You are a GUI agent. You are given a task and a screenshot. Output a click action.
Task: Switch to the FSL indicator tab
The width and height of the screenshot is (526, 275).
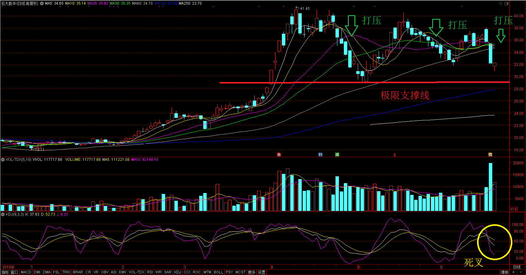pos(56,272)
